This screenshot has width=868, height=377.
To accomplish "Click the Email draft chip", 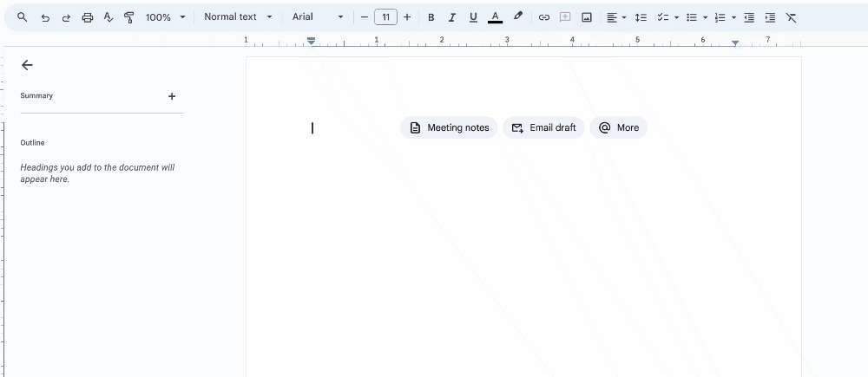I will point(543,127).
